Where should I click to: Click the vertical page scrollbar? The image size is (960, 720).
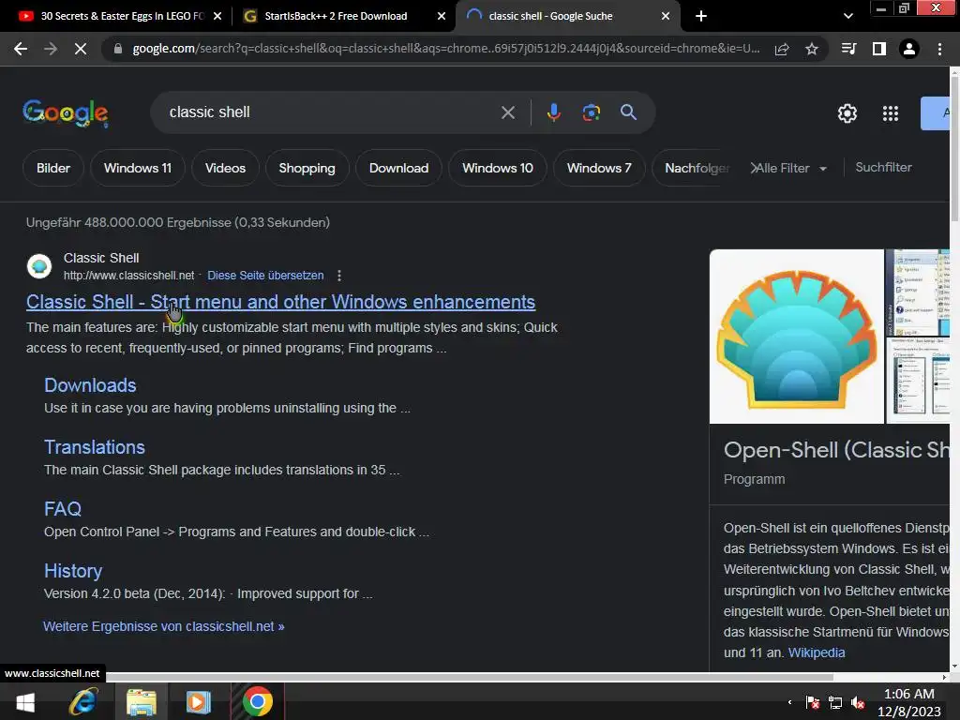954,147
